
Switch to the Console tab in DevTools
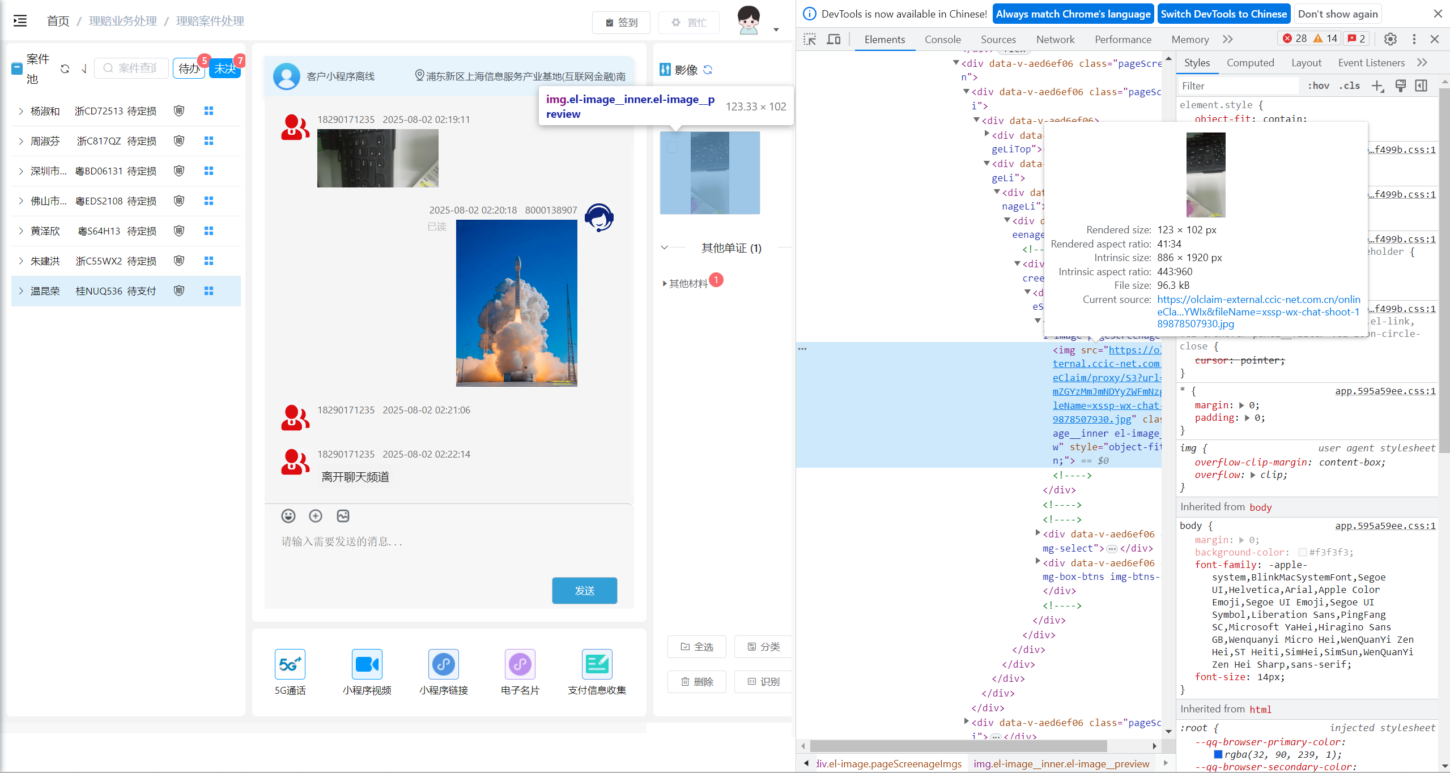942,39
